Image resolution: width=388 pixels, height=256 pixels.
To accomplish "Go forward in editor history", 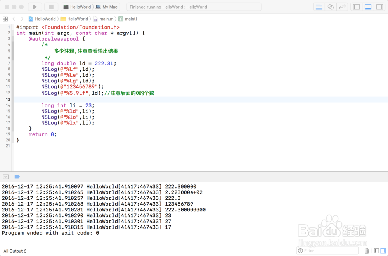I will [x=22, y=19].
